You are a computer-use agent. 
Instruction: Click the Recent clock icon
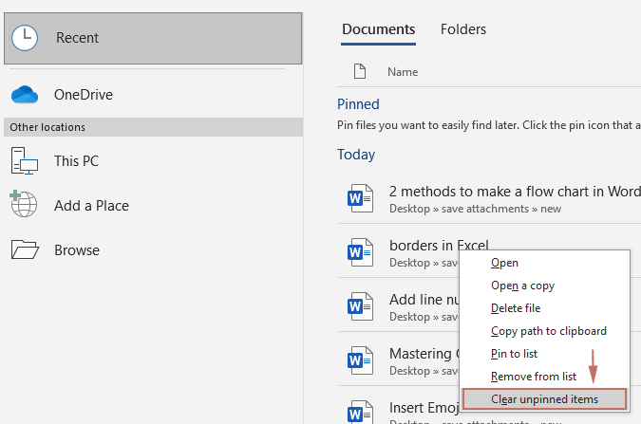[x=25, y=38]
